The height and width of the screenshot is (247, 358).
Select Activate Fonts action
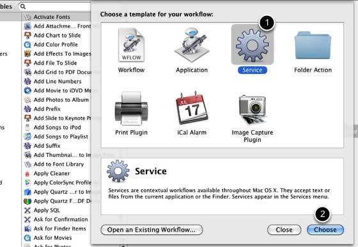click(x=57, y=17)
